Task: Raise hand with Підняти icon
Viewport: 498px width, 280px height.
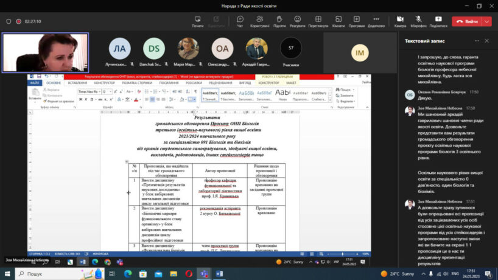Action: point(279,21)
